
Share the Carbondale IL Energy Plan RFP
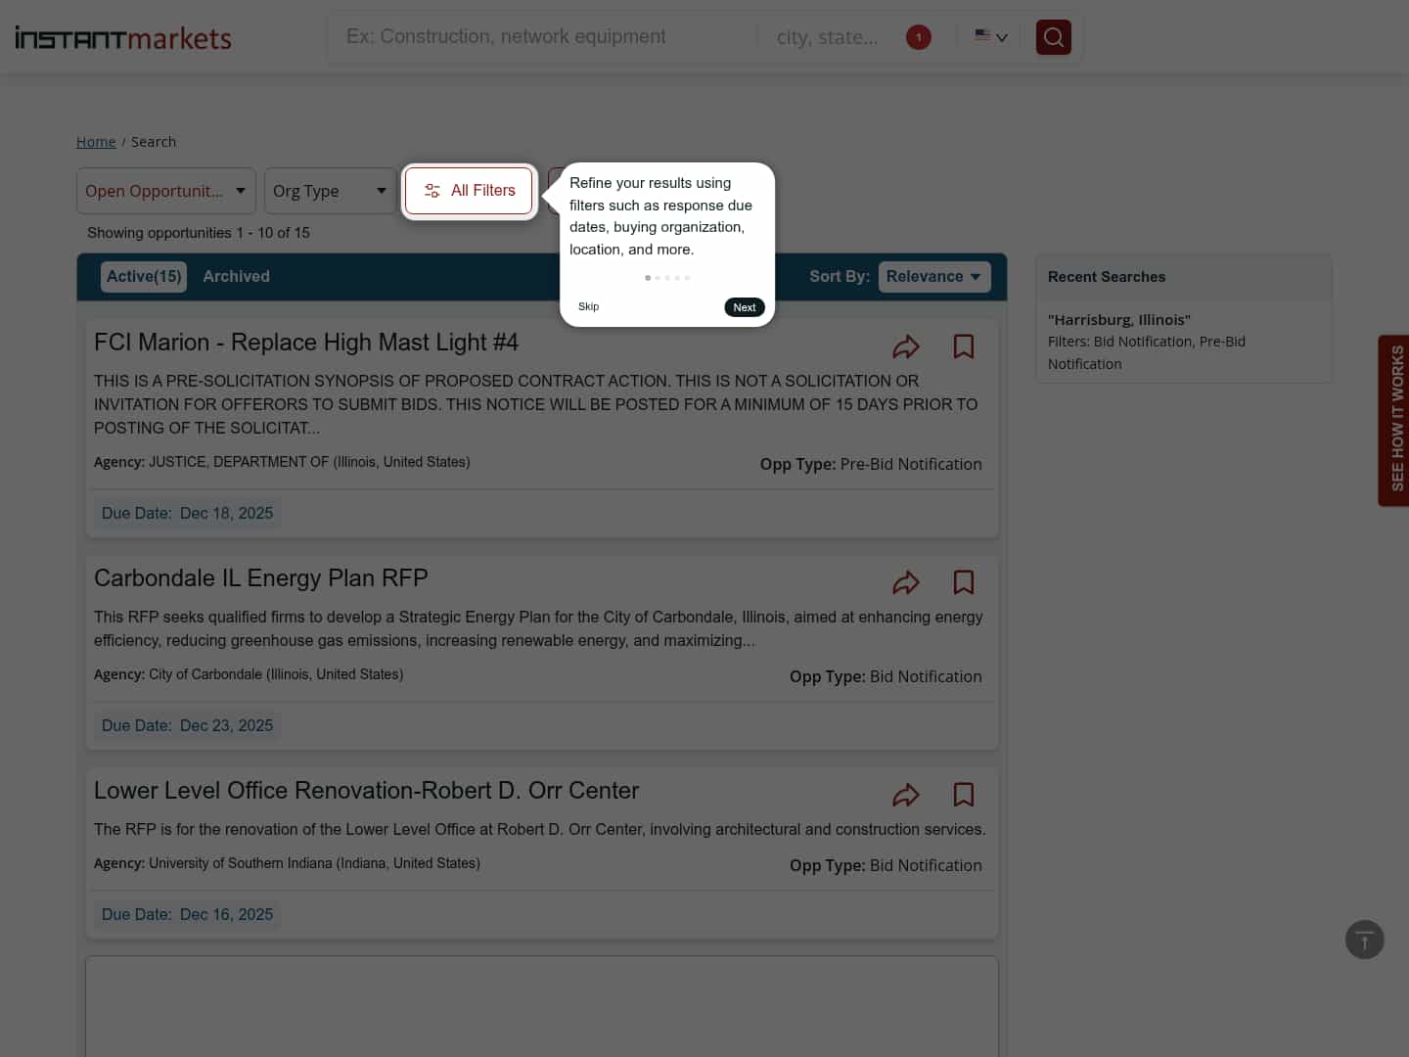coord(906,582)
